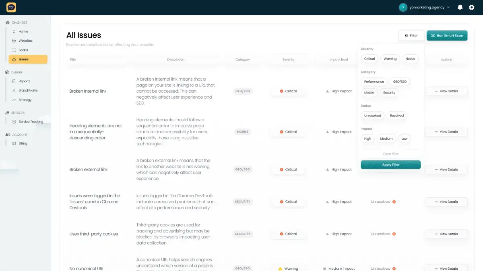Click the Strategy chart icon
Image resolution: width=483 pixels, height=271 pixels.
coord(14,100)
